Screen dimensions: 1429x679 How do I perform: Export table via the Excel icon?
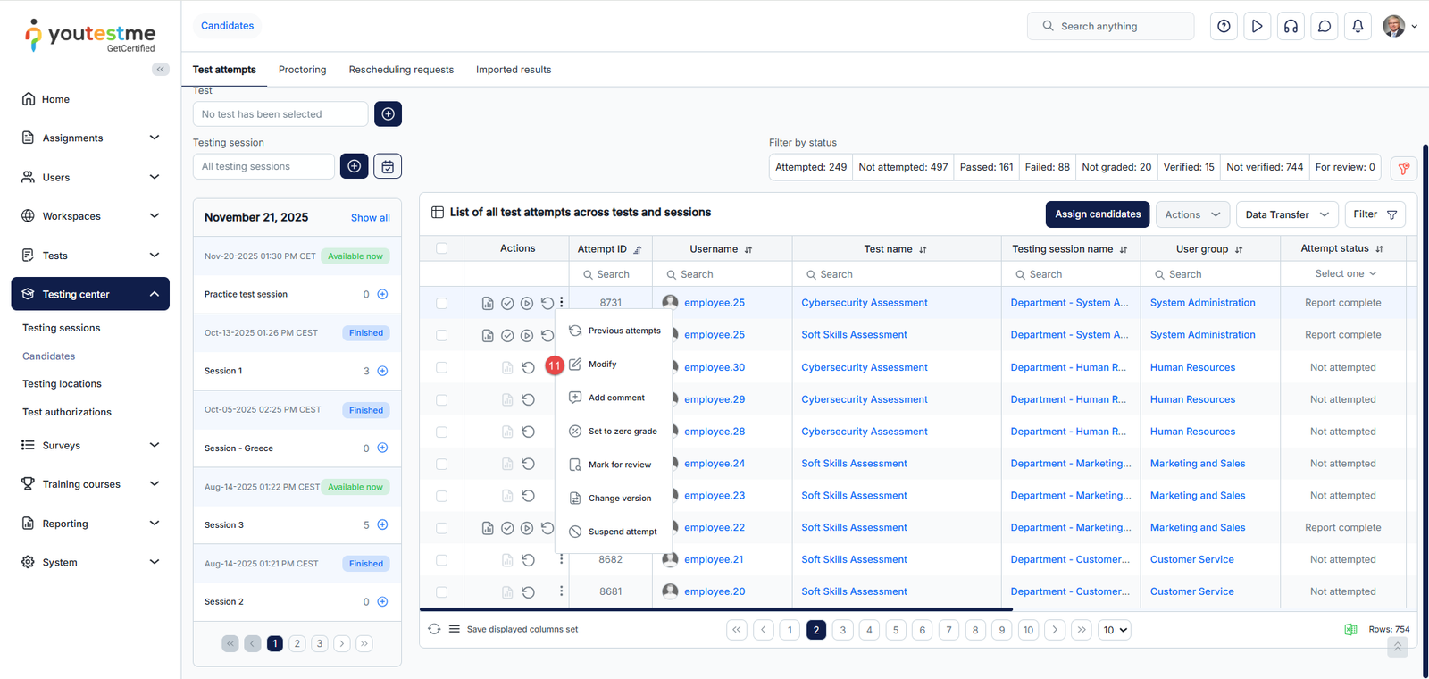click(1350, 630)
